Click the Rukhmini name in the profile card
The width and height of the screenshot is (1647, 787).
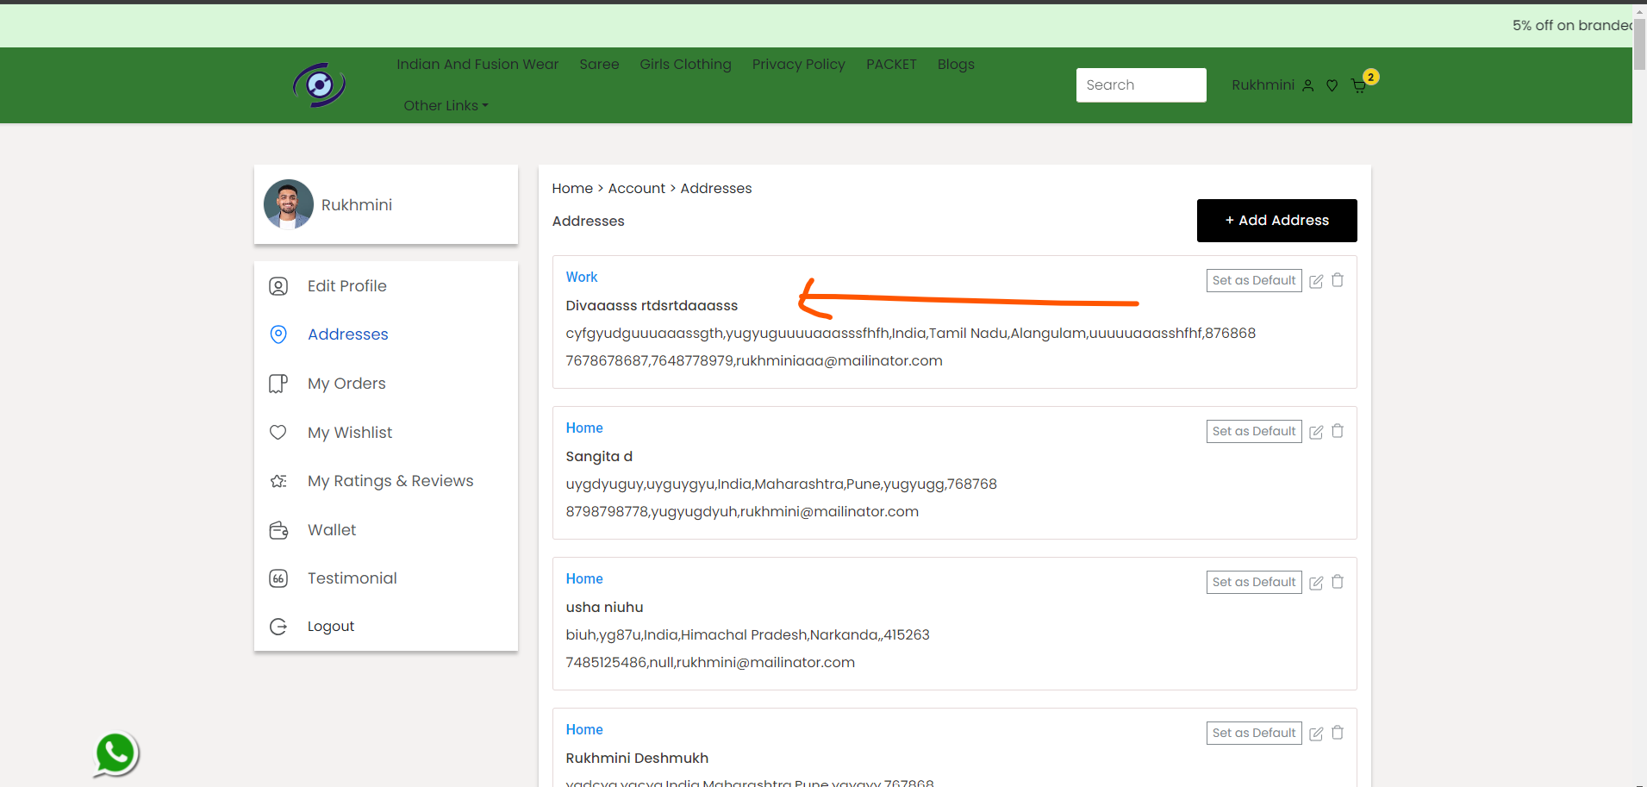click(x=357, y=204)
